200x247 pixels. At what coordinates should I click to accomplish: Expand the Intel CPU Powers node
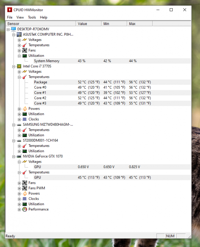coord(19,109)
